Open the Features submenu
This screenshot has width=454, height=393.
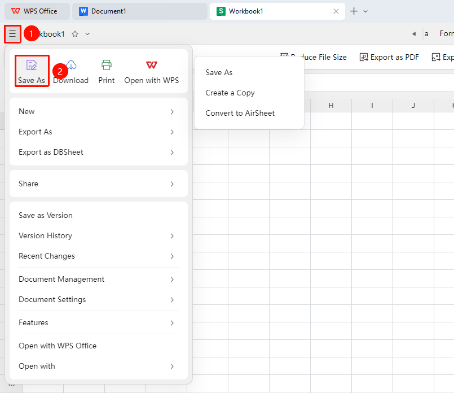[99, 322]
